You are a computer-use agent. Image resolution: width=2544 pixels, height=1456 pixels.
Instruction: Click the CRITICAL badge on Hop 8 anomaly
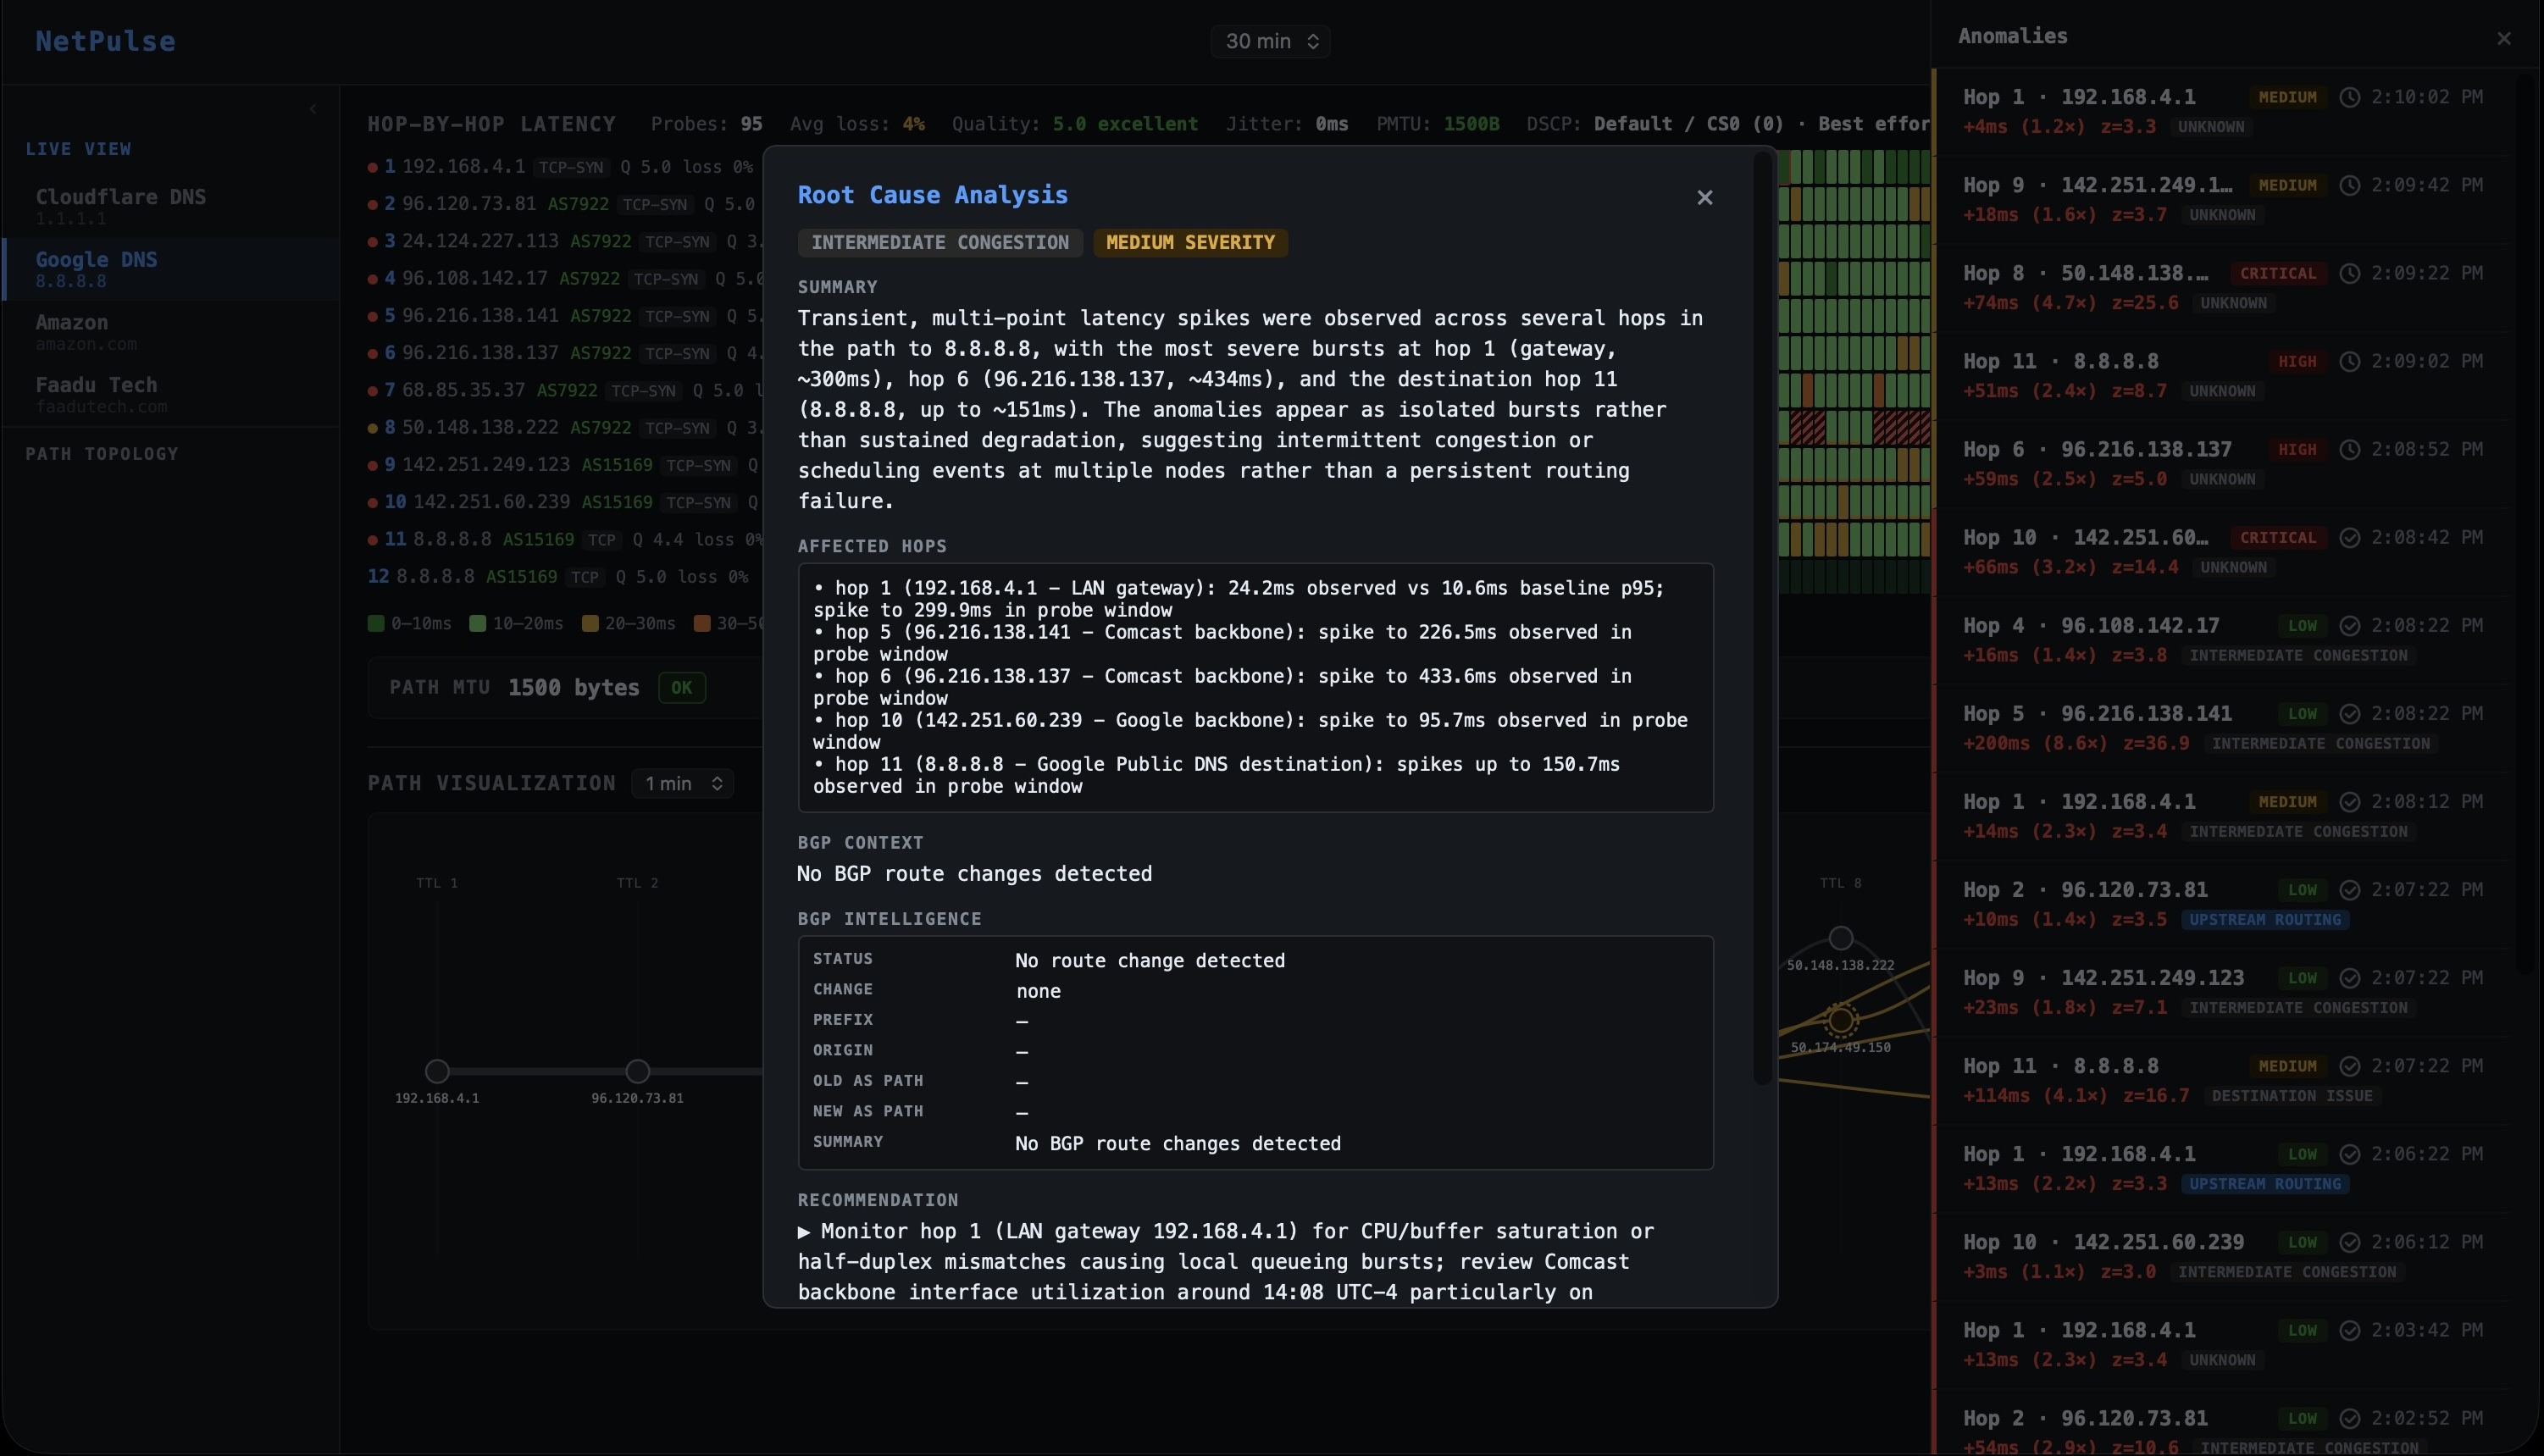pyautogui.click(x=2278, y=273)
